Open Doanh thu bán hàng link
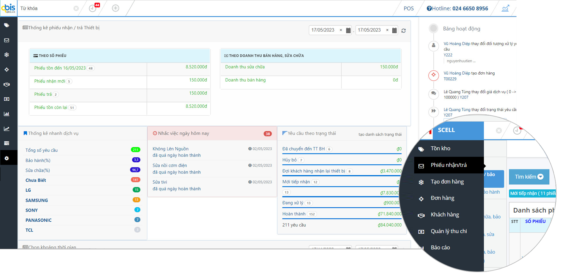 245,80
